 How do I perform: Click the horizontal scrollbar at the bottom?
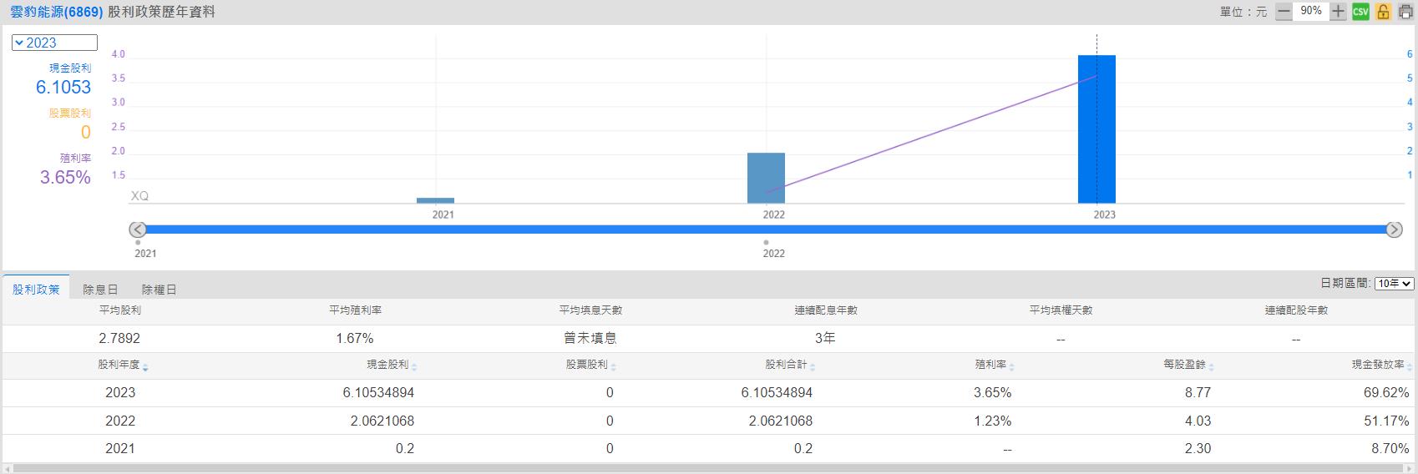709,469
